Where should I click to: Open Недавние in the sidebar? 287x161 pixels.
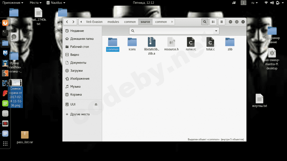(x=82, y=31)
